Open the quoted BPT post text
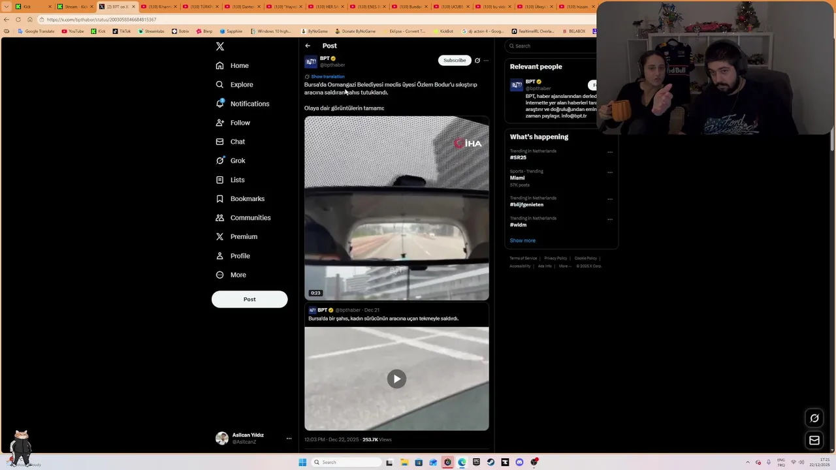 [x=383, y=319]
